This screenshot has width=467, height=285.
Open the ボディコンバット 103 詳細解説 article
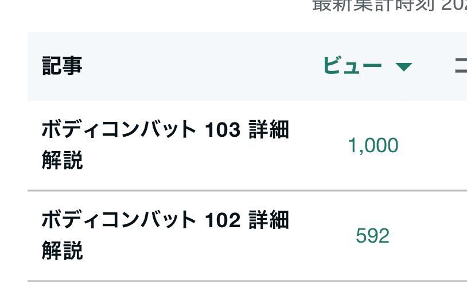[x=165, y=145]
